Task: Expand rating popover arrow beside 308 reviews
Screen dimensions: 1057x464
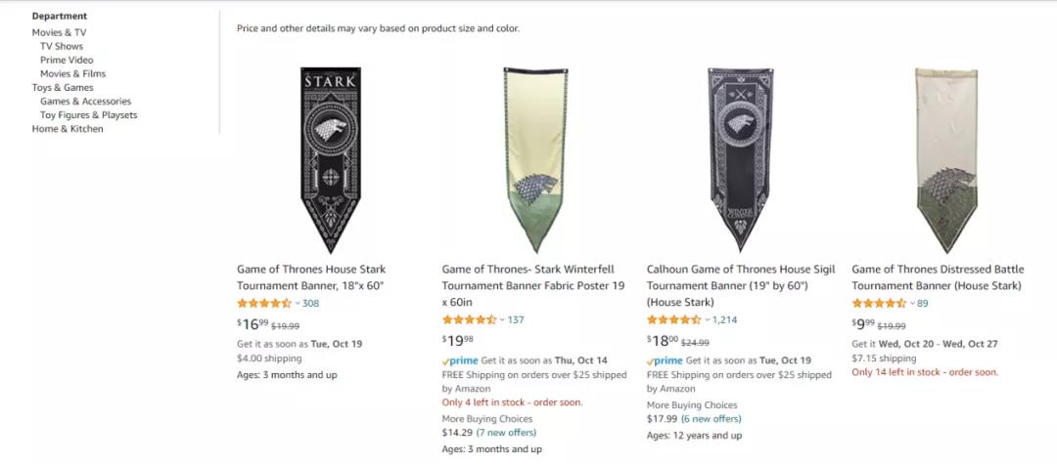Action: coord(298,304)
